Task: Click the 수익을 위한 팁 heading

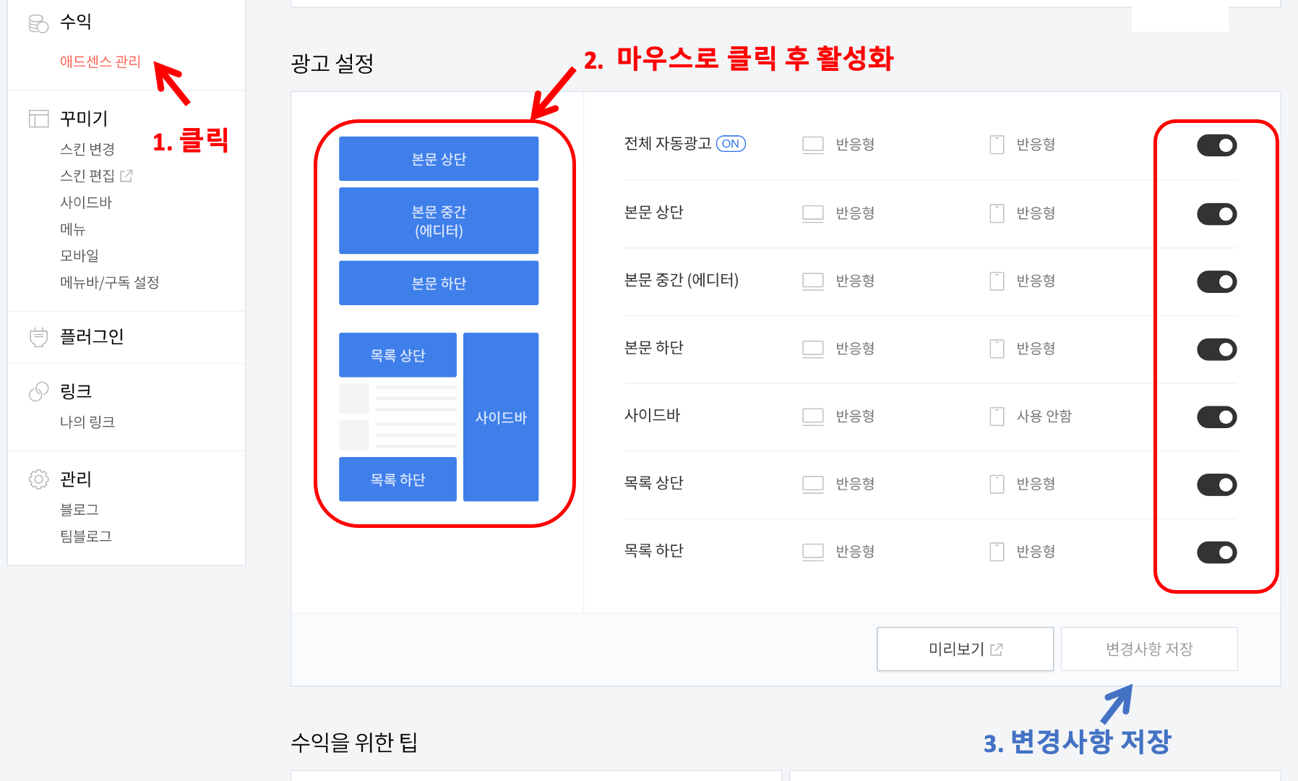Action: click(354, 742)
